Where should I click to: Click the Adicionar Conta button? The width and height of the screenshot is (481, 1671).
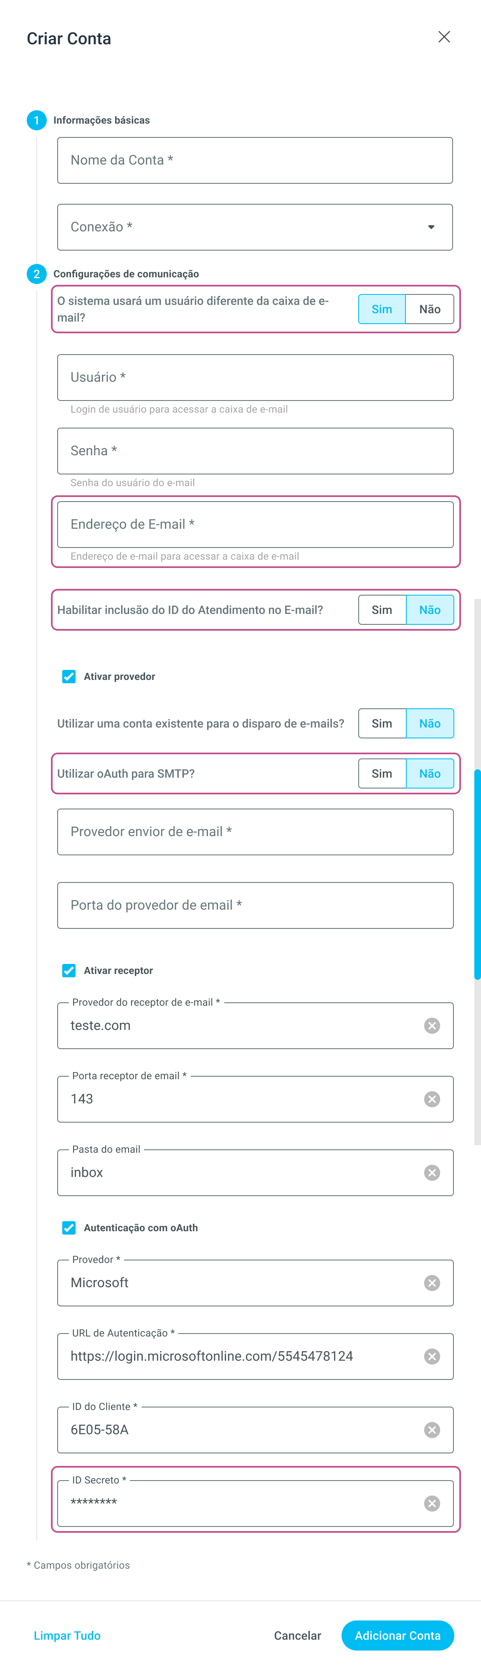(x=397, y=1636)
